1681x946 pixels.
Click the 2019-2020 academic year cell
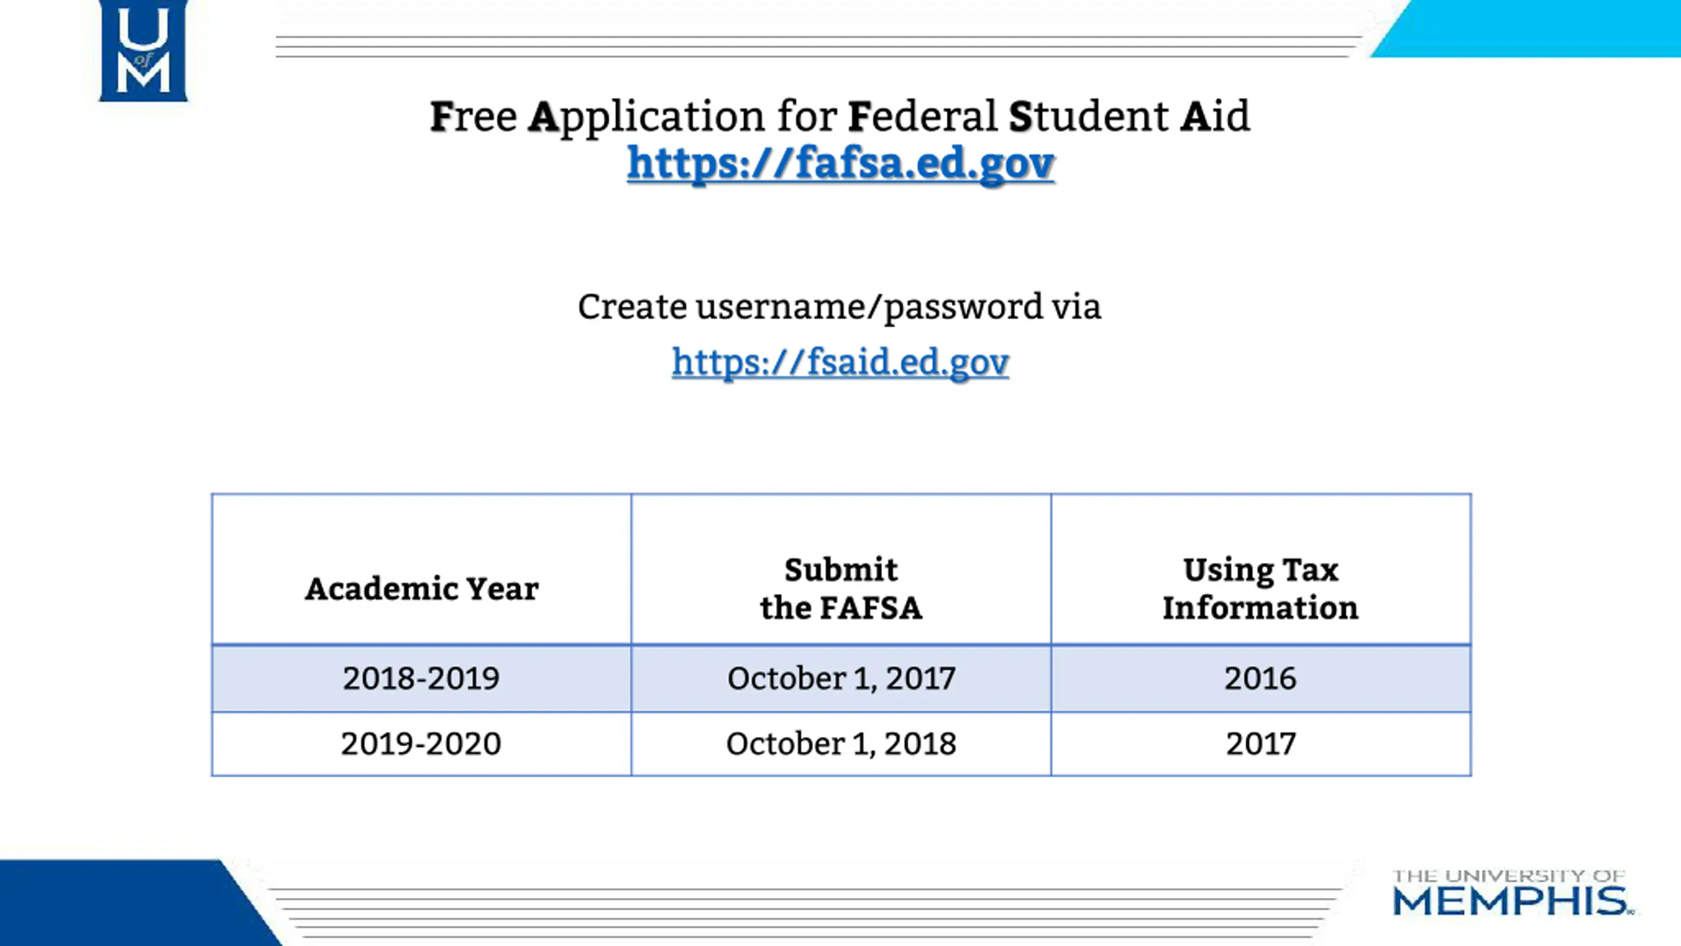[x=422, y=744]
